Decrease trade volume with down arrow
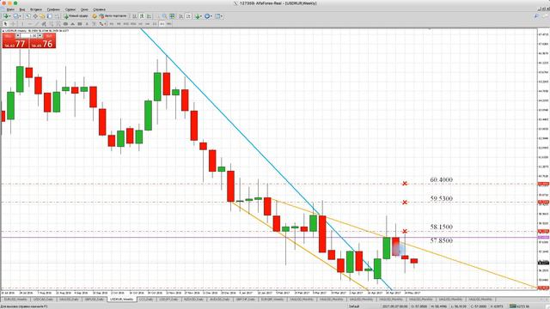 [x=18, y=36]
